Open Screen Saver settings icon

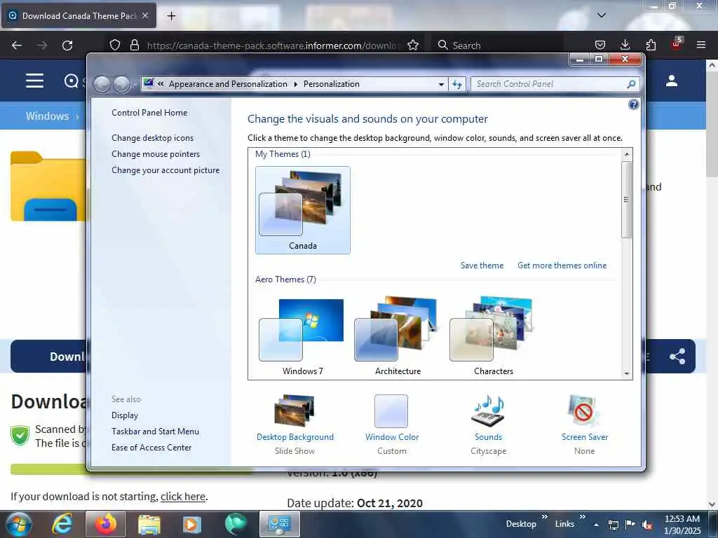pyautogui.click(x=584, y=411)
